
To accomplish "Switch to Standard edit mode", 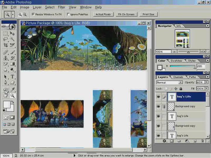I will (6, 117).
